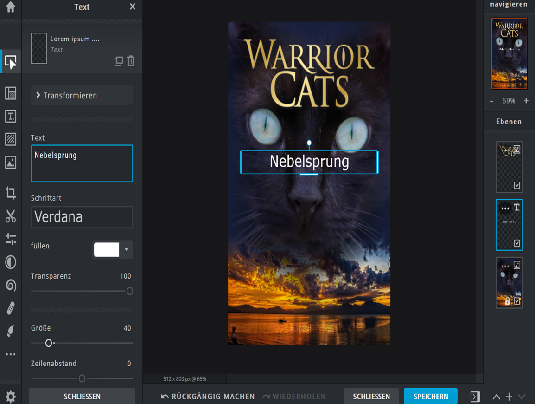Select the Nebelsprung text box on canvas
The width and height of the screenshot is (535, 404).
[x=309, y=162]
